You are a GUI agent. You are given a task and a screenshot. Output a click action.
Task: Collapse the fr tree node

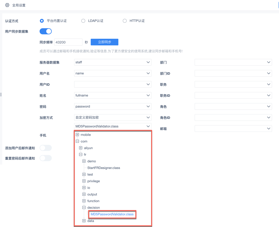tap(81, 154)
